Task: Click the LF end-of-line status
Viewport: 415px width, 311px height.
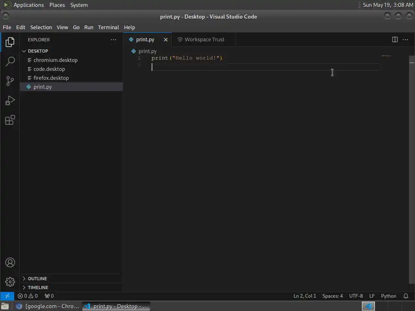Action: (x=372, y=296)
